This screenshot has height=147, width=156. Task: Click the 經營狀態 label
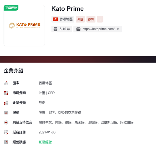tap(19, 142)
